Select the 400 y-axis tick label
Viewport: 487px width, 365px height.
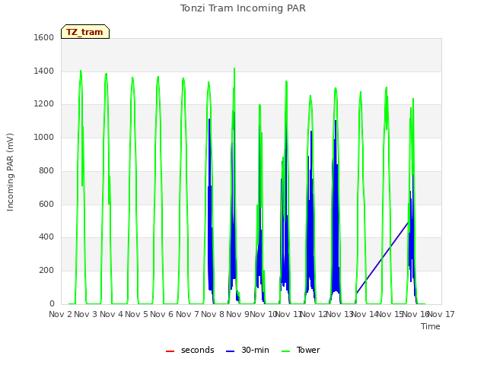tap(46, 237)
